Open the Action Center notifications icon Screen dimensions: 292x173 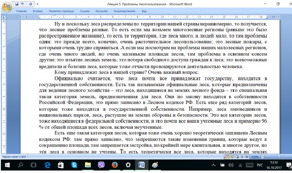(289, 165)
